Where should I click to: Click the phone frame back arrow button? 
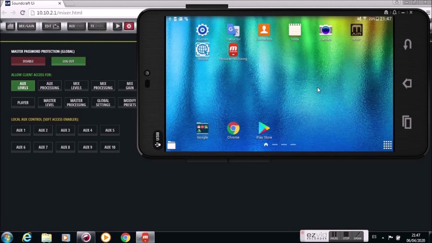(407, 44)
